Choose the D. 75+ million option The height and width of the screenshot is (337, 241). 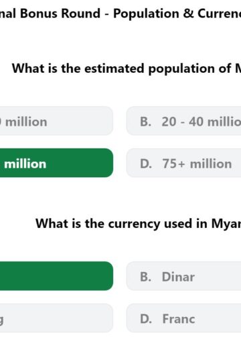pyautogui.click(x=183, y=163)
